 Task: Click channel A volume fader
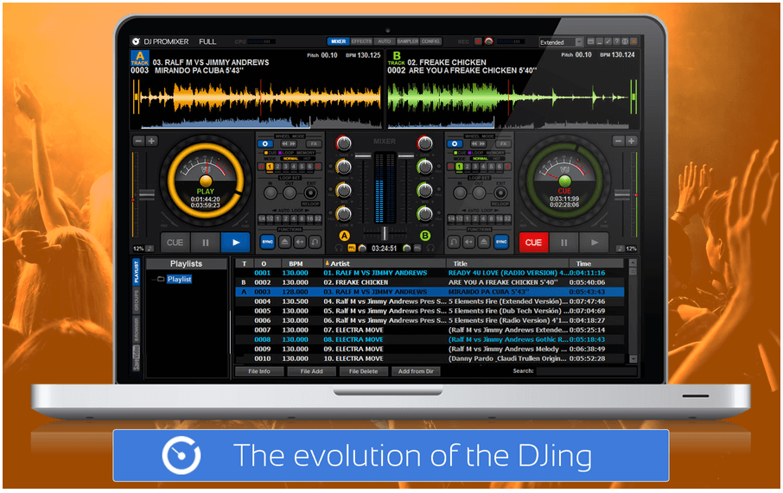[x=363, y=156]
